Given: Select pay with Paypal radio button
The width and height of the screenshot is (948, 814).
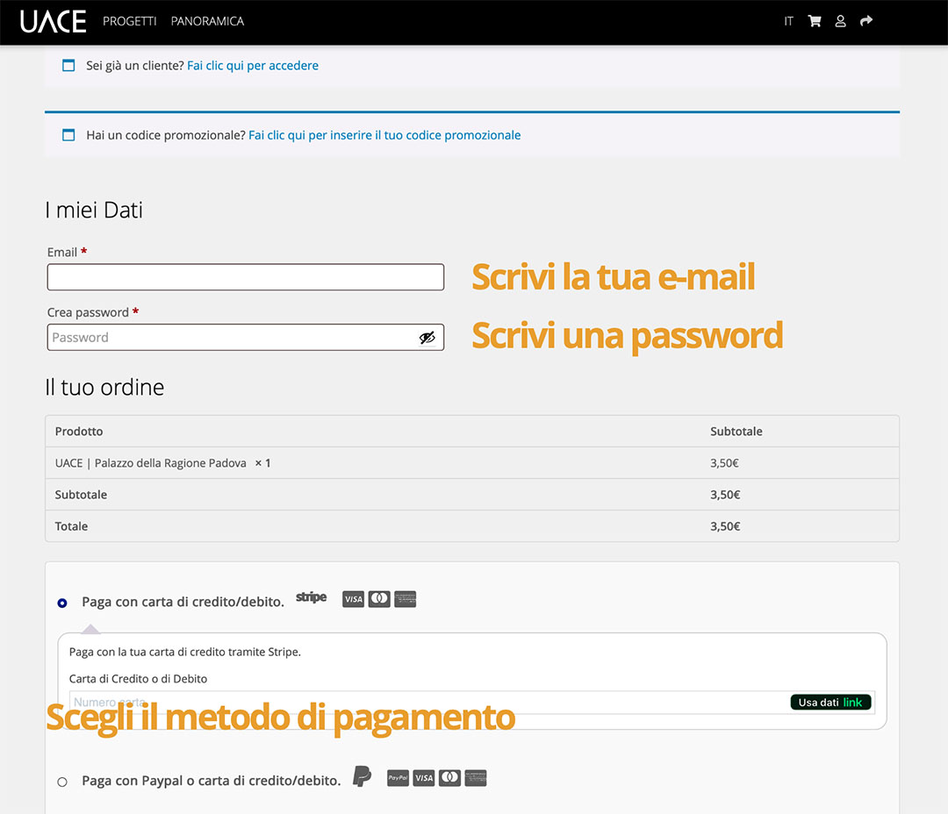Looking at the screenshot, I should (62, 782).
